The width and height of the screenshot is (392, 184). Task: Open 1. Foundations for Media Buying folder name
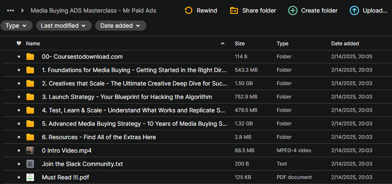coord(134,70)
